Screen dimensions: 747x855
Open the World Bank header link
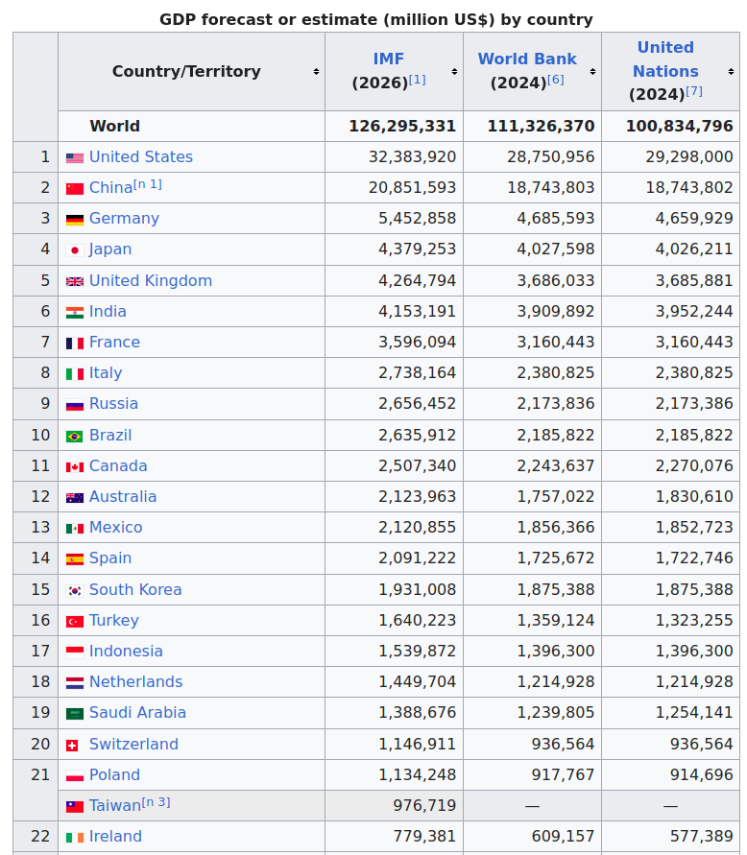[x=527, y=59]
